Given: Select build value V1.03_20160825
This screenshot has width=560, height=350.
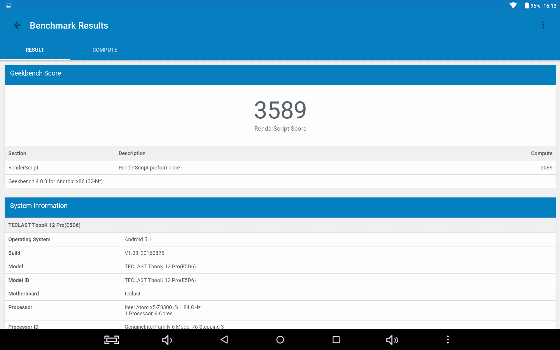Looking at the screenshot, I should (x=144, y=253).
